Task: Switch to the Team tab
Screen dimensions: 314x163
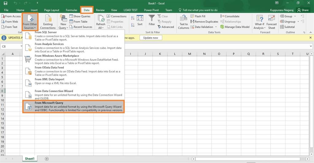Action: coord(169,10)
